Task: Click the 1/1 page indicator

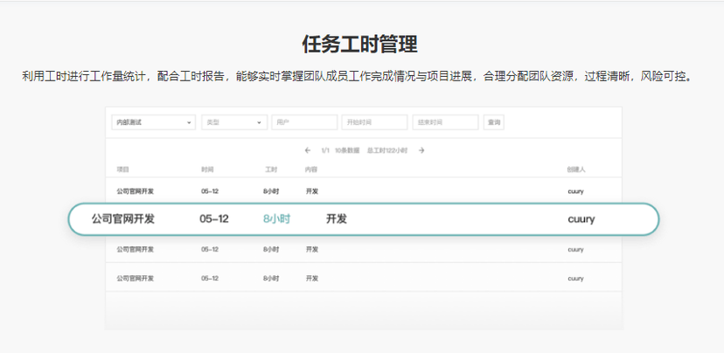Action: [325, 150]
